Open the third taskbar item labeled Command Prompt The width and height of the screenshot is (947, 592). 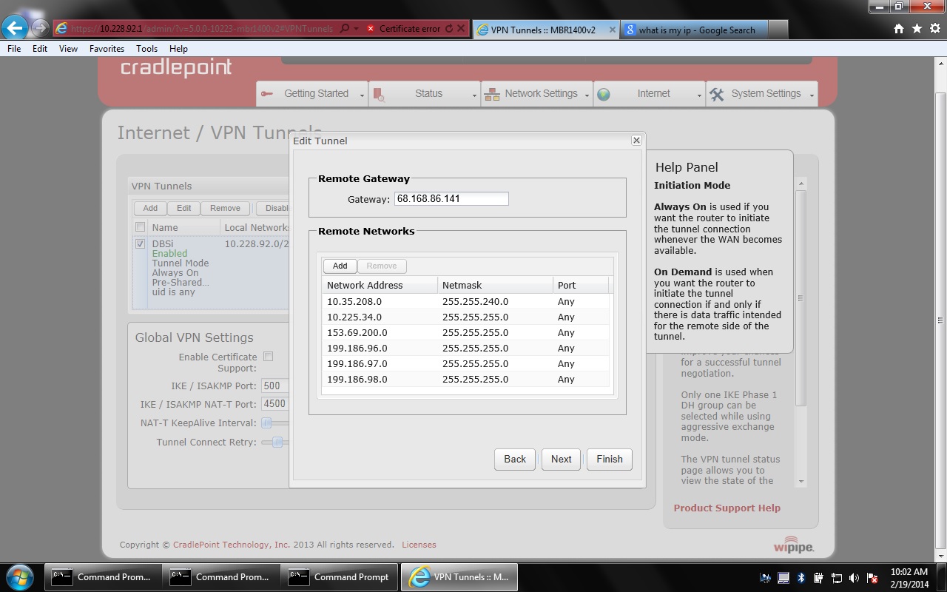point(340,577)
